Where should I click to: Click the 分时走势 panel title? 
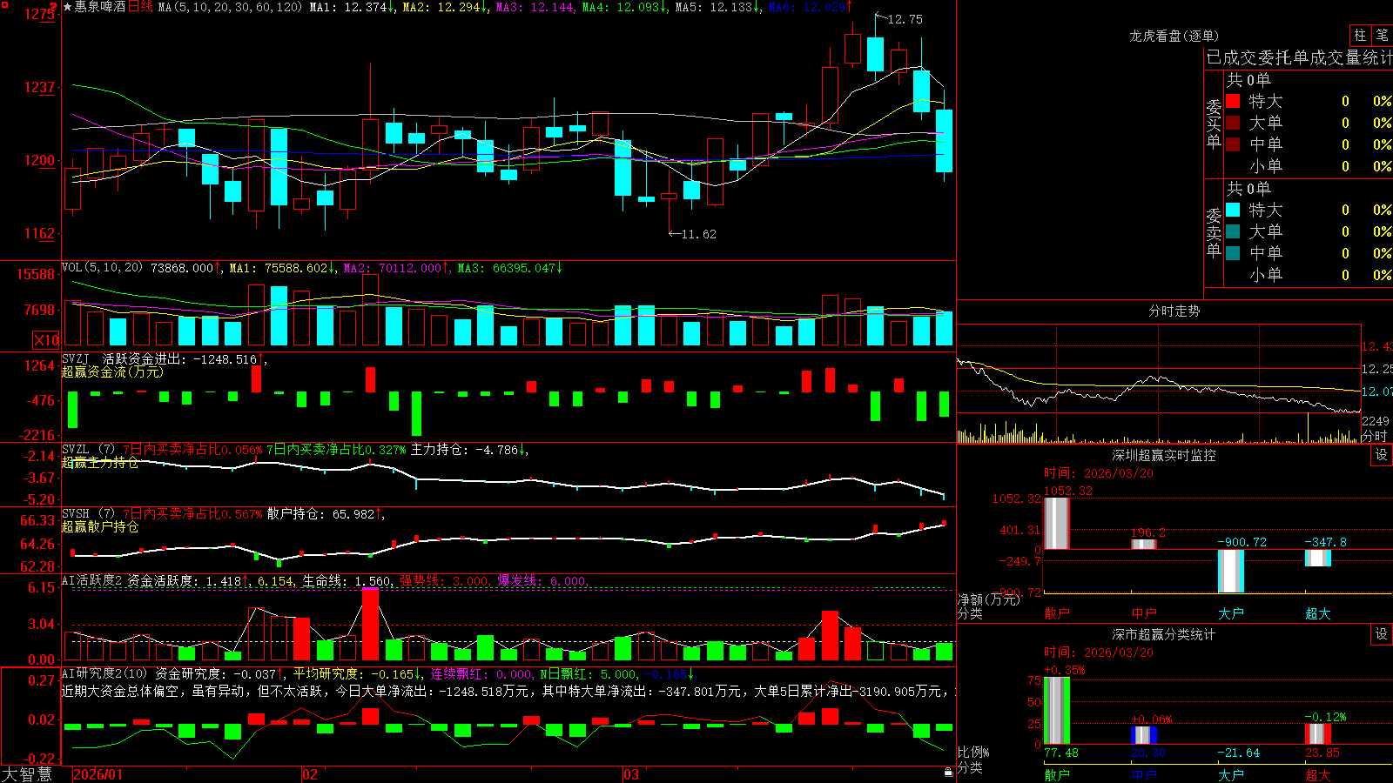point(1174,311)
